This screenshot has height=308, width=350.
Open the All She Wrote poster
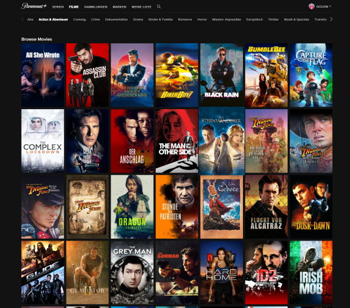tap(42, 75)
